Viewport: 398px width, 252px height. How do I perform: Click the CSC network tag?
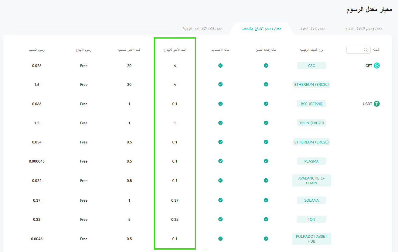(x=311, y=66)
